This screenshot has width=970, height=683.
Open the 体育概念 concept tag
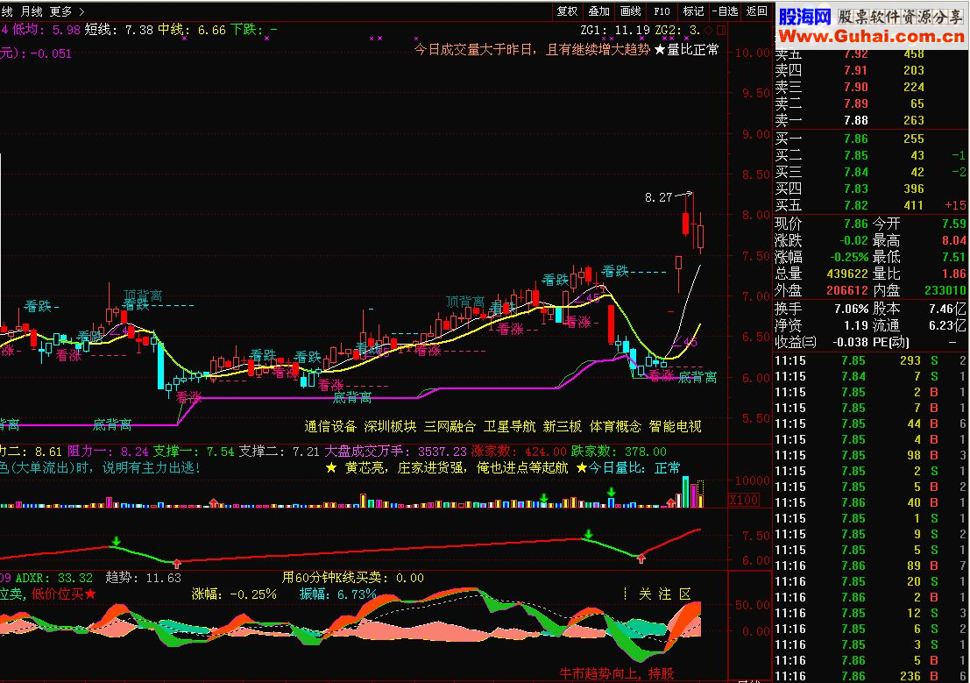pos(615,426)
